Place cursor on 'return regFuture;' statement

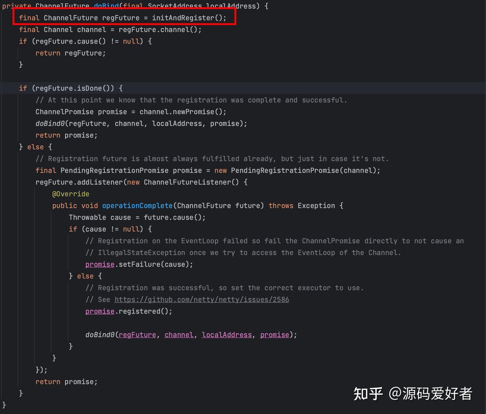point(71,53)
